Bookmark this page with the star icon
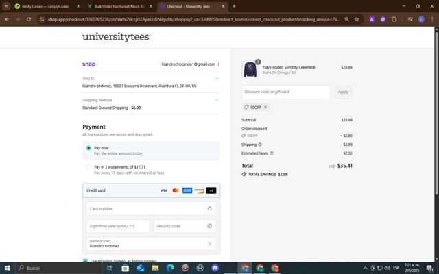 pos(357,19)
